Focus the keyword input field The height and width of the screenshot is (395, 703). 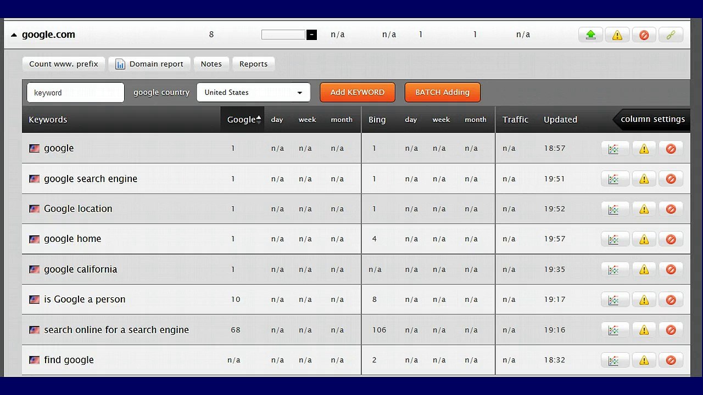point(75,92)
